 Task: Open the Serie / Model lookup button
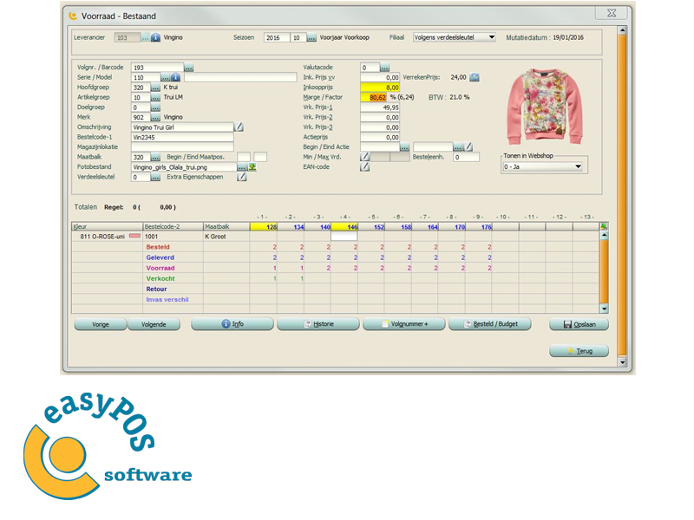(x=165, y=77)
